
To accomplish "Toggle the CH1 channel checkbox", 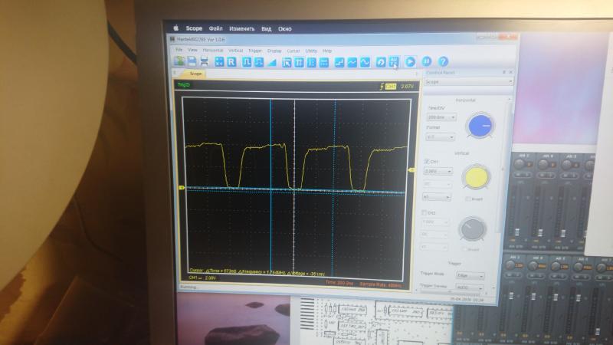I will click(x=427, y=162).
